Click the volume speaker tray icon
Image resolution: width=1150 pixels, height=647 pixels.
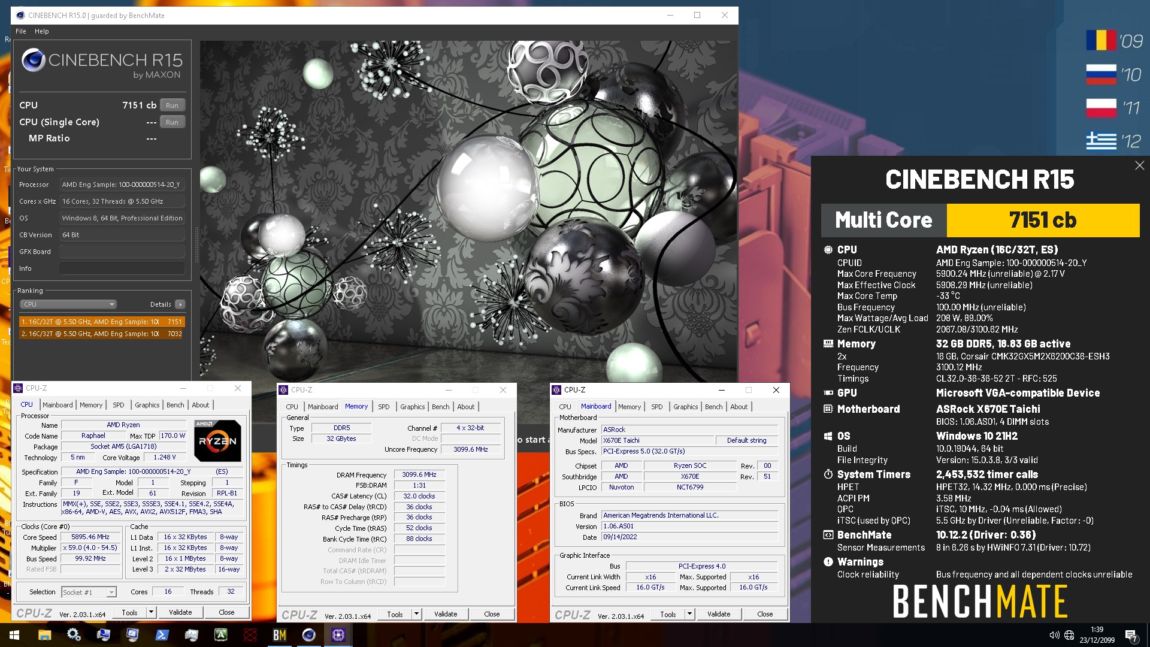click(1054, 635)
